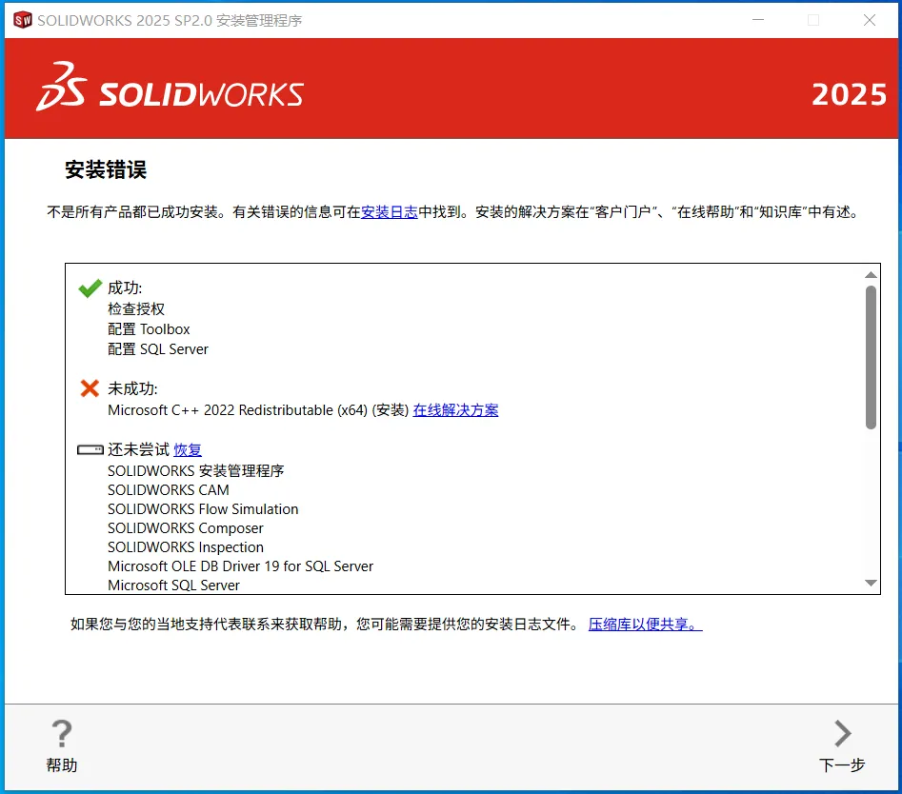The height and width of the screenshot is (794, 902).
Task: Open the 在线解决方案 online solution link
Action: [x=455, y=410]
